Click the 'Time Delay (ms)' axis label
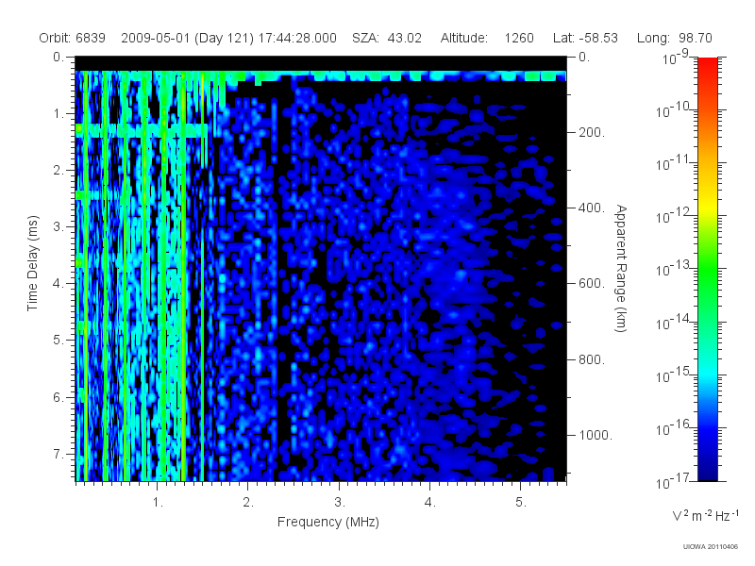 (x=32, y=263)
